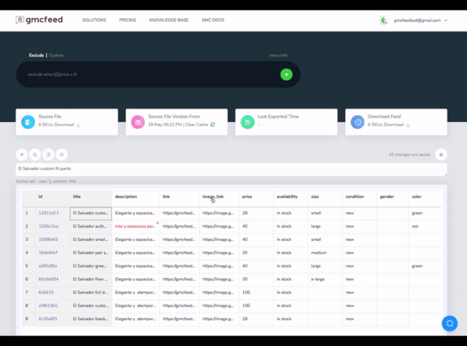Select the red color cell
The width and height of the screenshot is (467, 346).
[425, 226]
